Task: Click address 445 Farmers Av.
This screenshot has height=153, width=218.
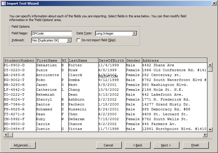Action: pyautogui.click(x=159, y=124)
